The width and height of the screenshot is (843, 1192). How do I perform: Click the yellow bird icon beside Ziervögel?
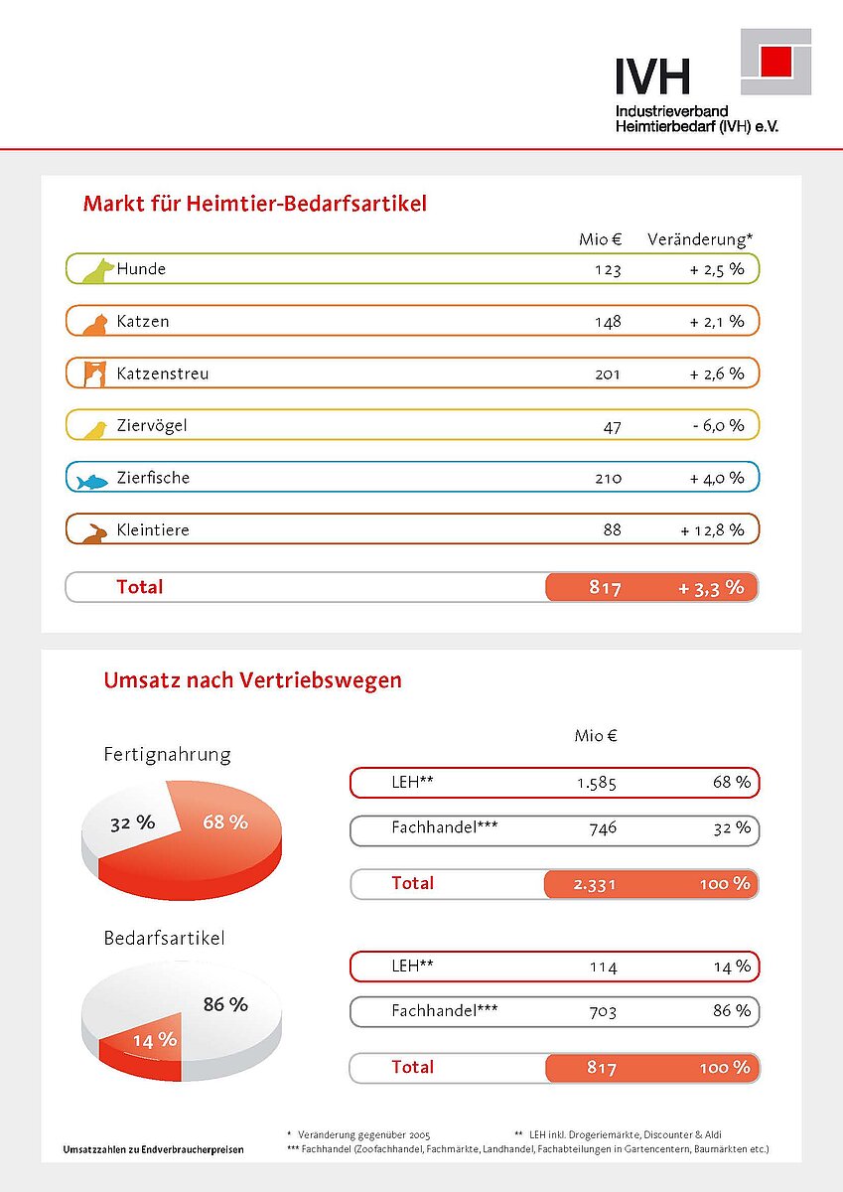tap(95, 428)
